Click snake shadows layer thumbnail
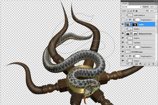158x105 pixels. click(130, 15)
